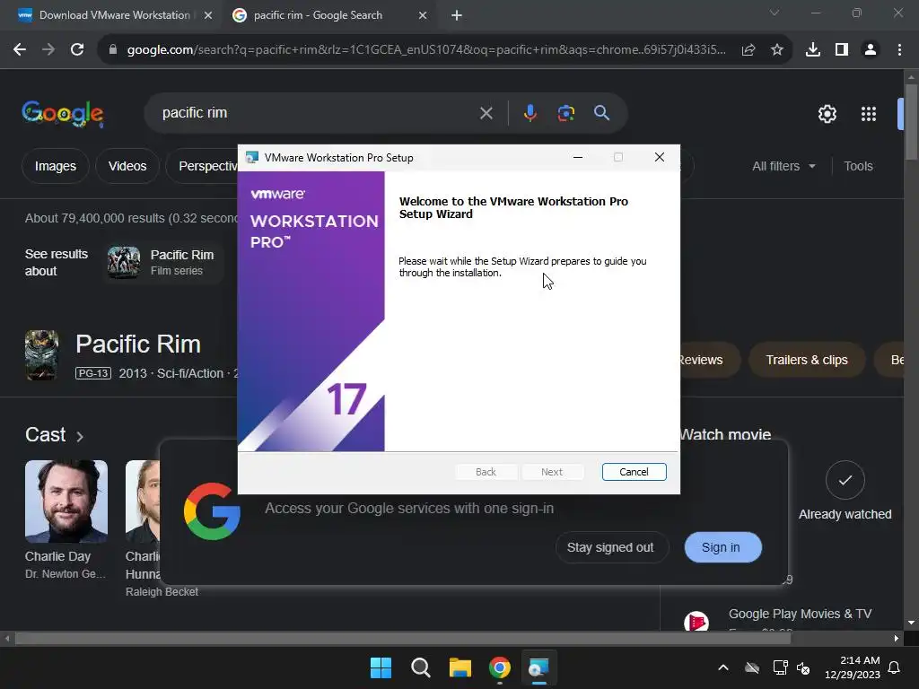The height and width of the screenshot is (689, 919).
Task: Open the Chrome profile icon
Action: point(871,50)
